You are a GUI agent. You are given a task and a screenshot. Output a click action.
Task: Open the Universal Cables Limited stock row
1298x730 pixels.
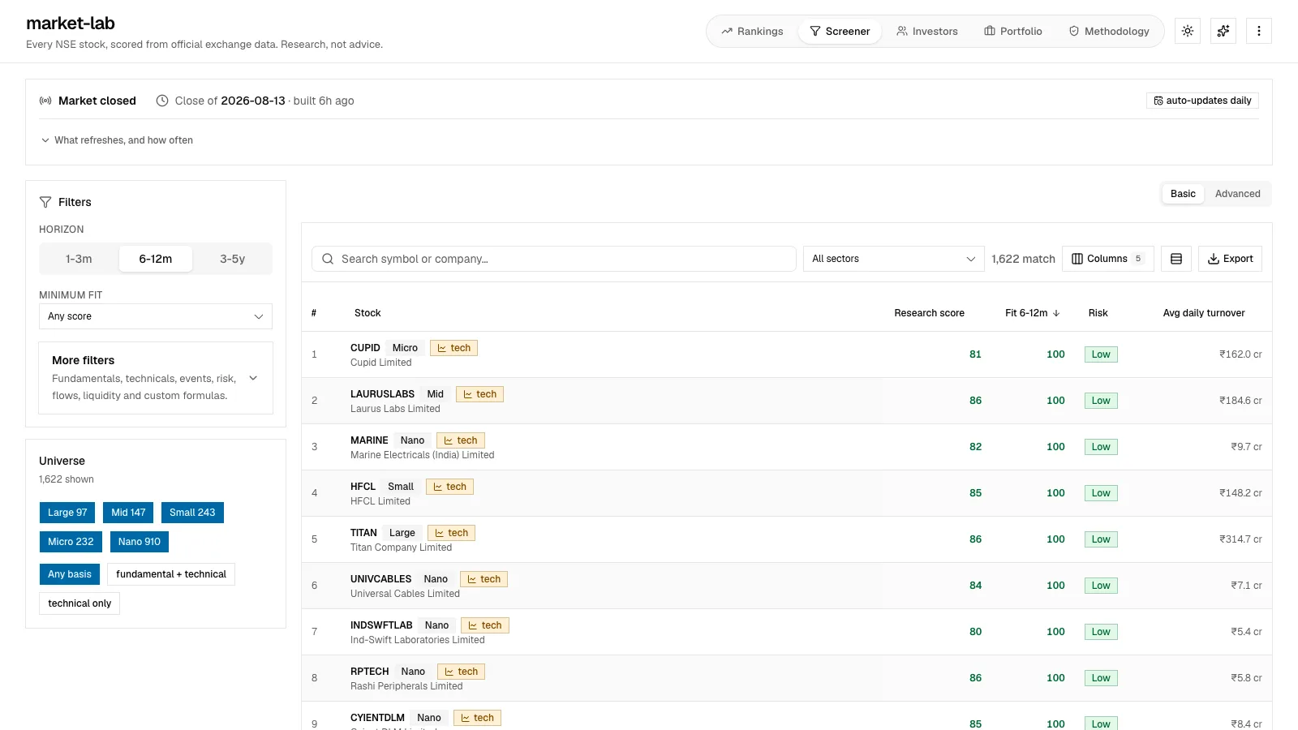(787, 586)
